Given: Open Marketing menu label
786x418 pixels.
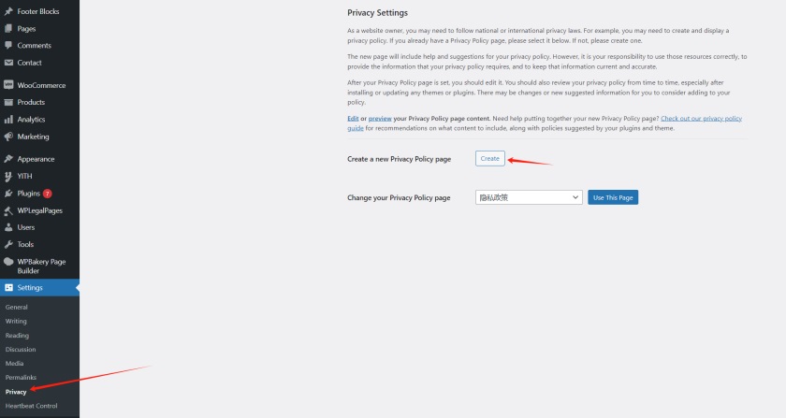Looking at the screenshot, I should point(33,137).
